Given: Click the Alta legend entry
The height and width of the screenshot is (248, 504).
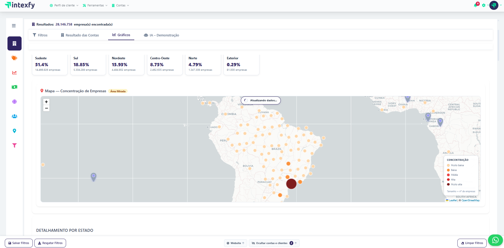Looking at the screenshot, I should (451, 180).
